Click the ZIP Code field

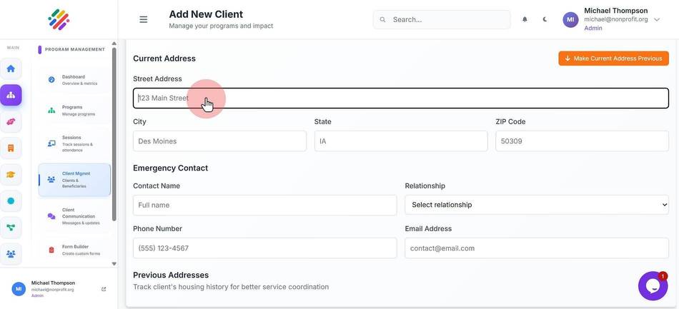pos(582,141)
